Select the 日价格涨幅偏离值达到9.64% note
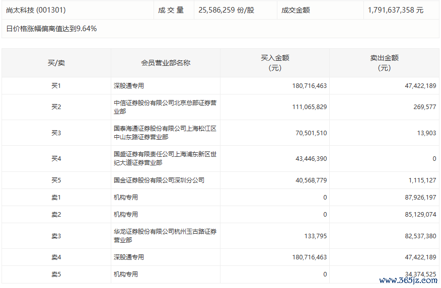The height and width of the screenshot is (288, 441). 51,29
